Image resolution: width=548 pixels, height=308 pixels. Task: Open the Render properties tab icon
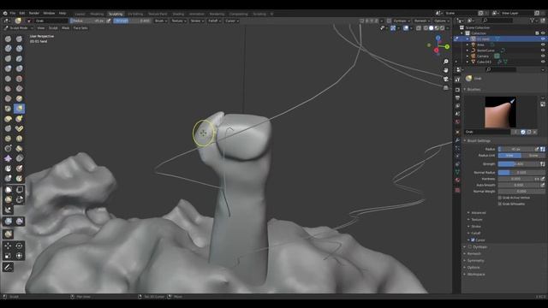457,90
